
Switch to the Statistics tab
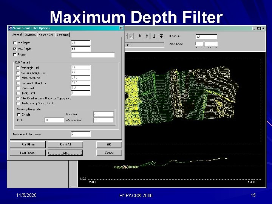(x=30, y=35)
